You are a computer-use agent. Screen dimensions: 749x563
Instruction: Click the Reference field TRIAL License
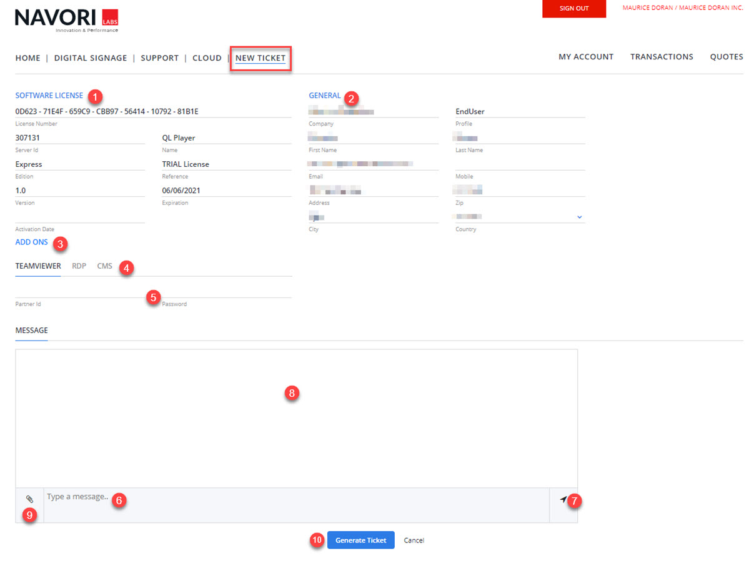[226, 164]
